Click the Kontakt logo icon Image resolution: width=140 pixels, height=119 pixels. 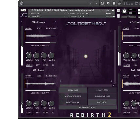(21, 3)
